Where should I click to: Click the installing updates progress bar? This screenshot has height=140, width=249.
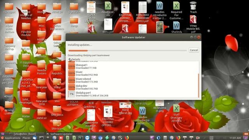coord(128,51)
